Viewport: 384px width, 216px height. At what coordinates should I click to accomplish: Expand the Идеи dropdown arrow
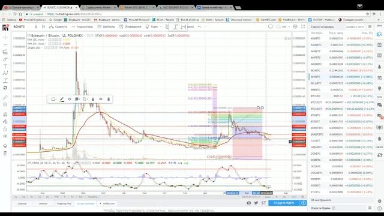pos(161,26)
